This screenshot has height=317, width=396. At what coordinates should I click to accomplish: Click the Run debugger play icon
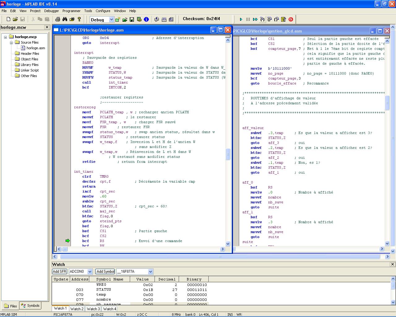pyautogui.click(x=241, y=19)
